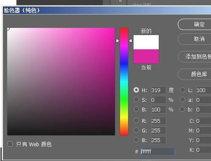Select the L lightness radio button
This screenshot has height=161, width=211.
pyautogui.click(x=183, y=90)
